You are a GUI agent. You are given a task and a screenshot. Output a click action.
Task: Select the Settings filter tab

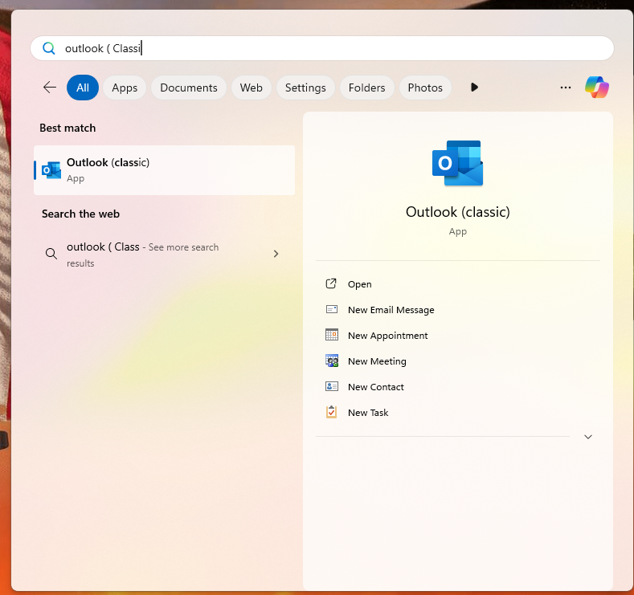(305, 88)
